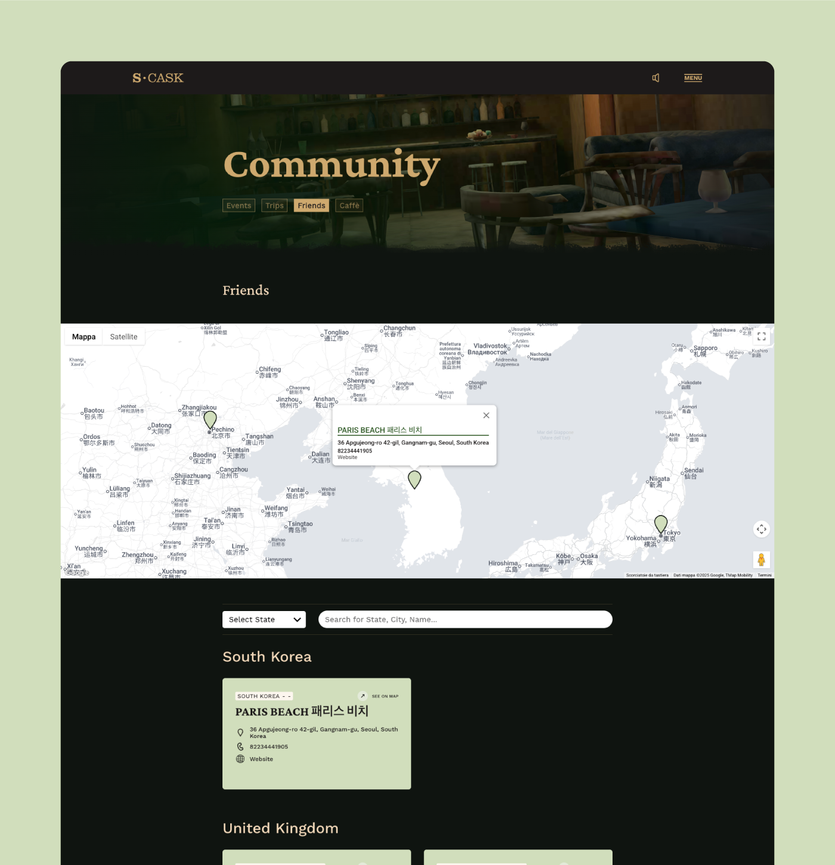Image resolution: width=835 pixels, height=865 pixels.
Task: Open the Events tab
Action: [239, 206]
